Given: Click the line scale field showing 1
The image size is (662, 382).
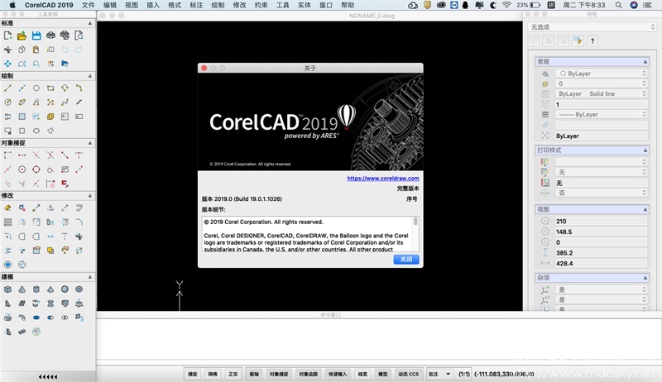Looking at the screenshot, I should [x=602, y=104].
